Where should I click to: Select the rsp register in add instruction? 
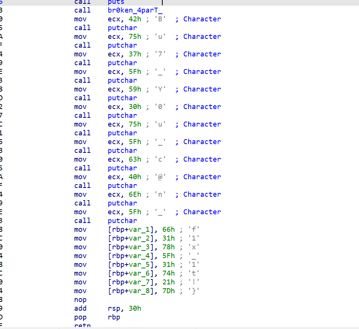coord(114,308)
